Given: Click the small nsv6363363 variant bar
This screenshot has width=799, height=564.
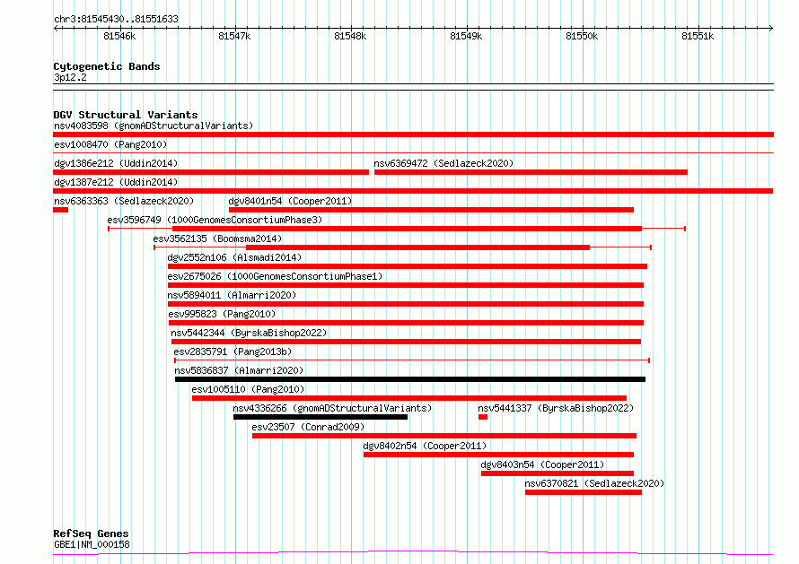Looking at the screenshot, I should coord(61,210).
